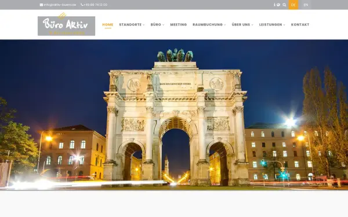Expand the Über uns dropdown arrow
Viewport: 348px width, 217px height.
(x=252, y=25)
